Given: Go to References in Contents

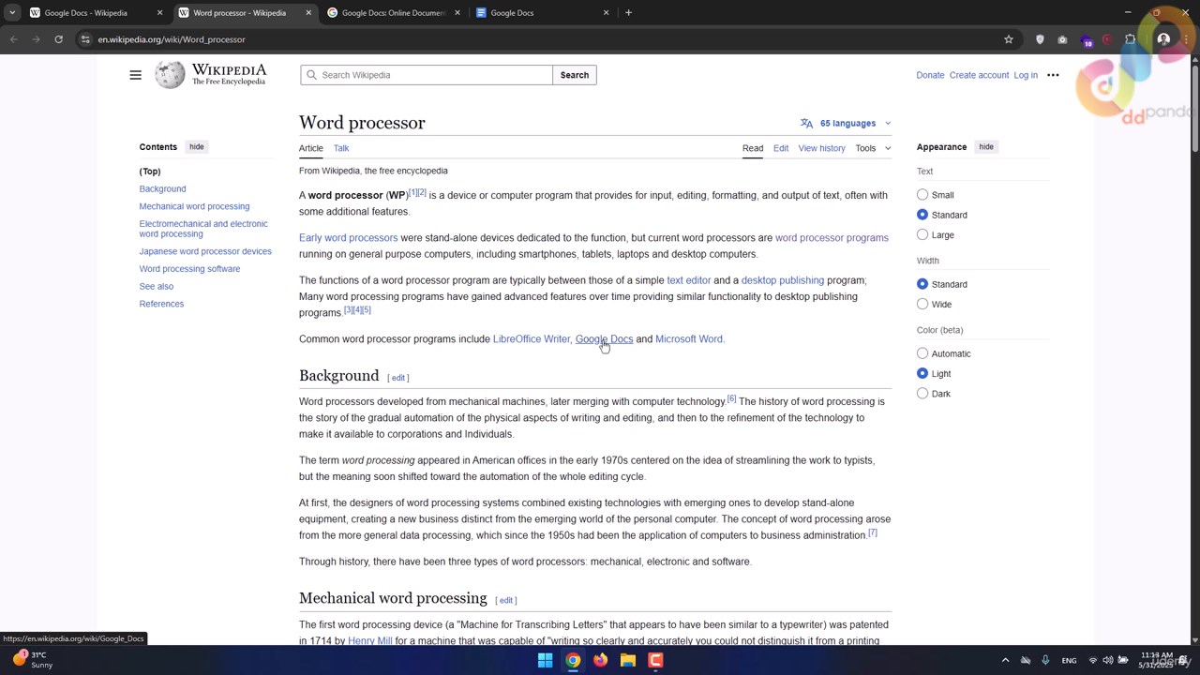Looking at the screenshot, I should [x=161, y=304].
